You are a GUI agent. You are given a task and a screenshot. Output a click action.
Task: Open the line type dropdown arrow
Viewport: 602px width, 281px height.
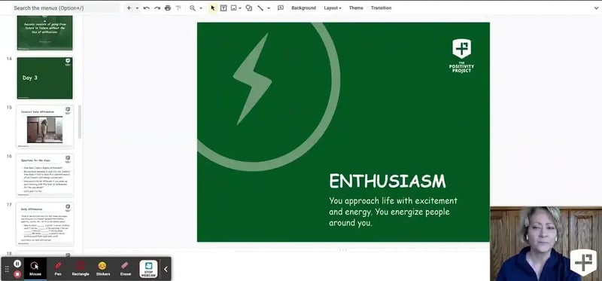(269, 8)
